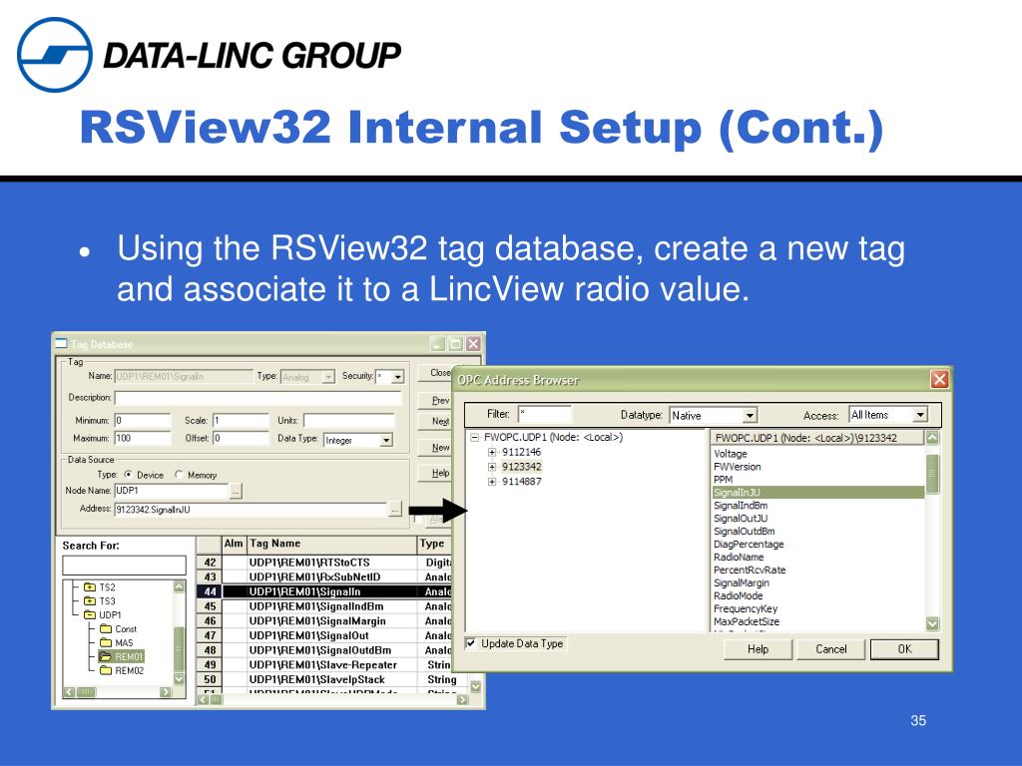
Task: Select the REM01 folder in tag tree
Action: (x=121, y=656)
